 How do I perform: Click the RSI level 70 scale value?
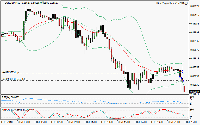[191, 99]
